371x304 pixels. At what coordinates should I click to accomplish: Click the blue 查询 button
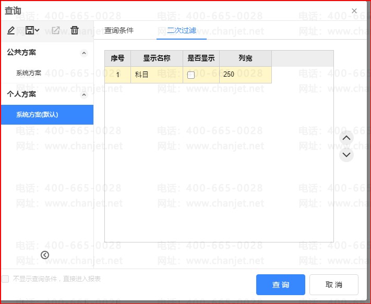coord(280,285)
